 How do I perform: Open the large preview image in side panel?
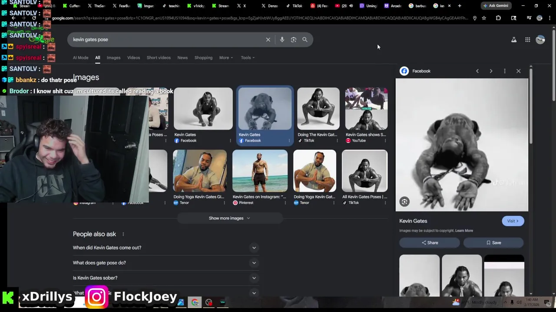coord(462,145)
